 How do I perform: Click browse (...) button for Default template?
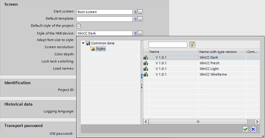pyautogui.click(x=140, y=19)
